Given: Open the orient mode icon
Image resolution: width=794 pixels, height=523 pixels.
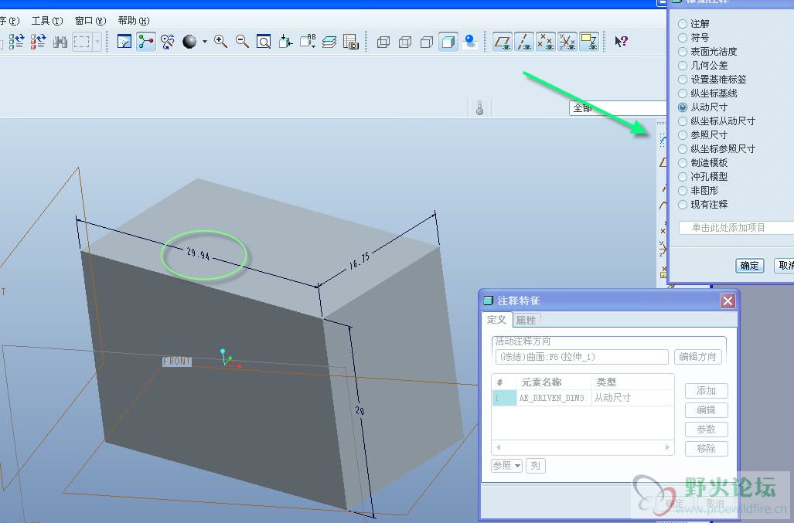Looking at the screenshot, I should click(x=168, y=42).
